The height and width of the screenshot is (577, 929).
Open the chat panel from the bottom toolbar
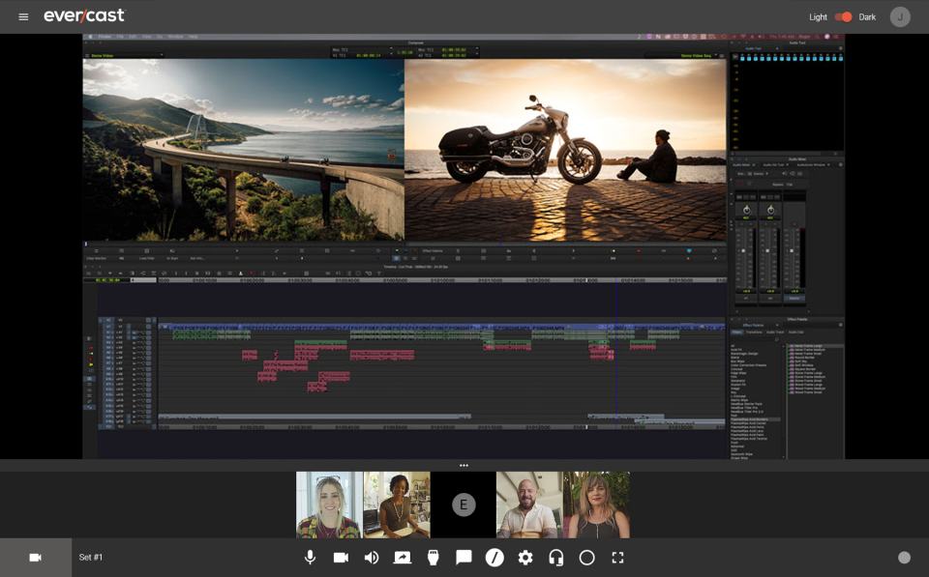coord(464,558)
